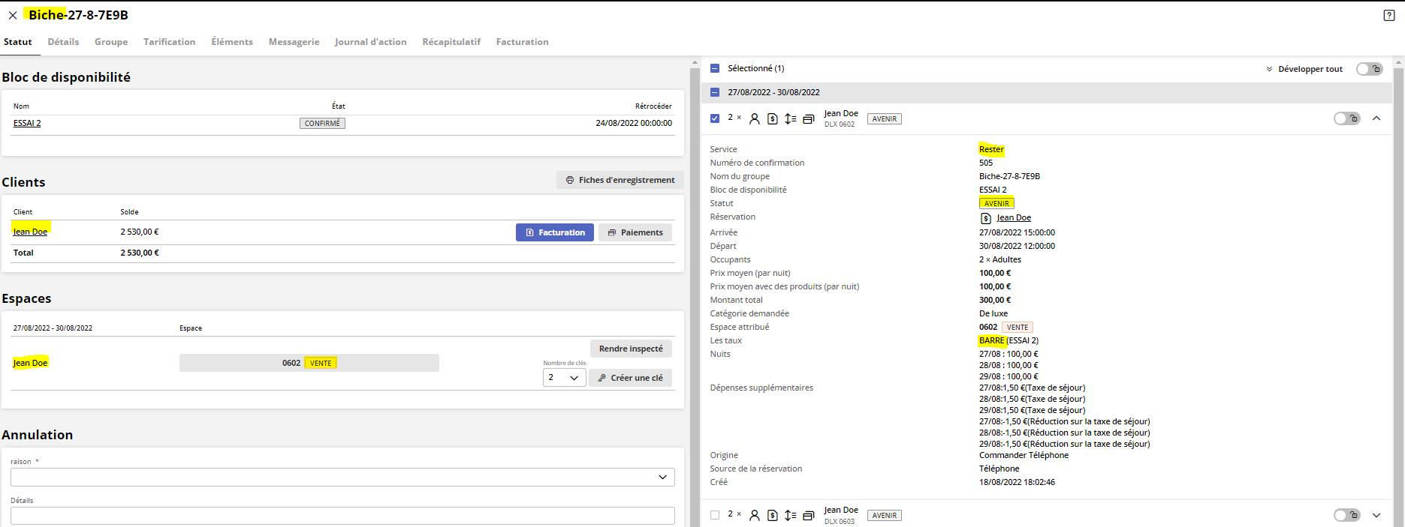
Task: Click the billing icon on DLX 0602 row
Action: coord(773,118)
